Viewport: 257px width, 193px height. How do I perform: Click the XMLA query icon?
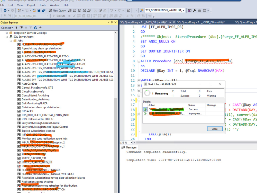[84, 11]
